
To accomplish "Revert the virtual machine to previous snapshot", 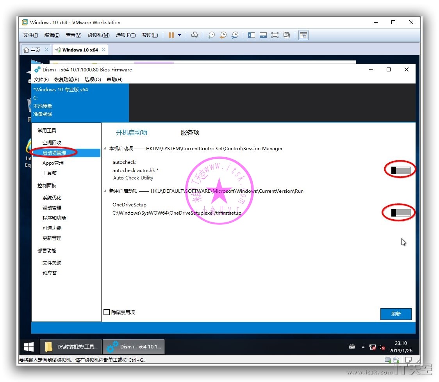I will pyautogui.click(x=223, y=35).
